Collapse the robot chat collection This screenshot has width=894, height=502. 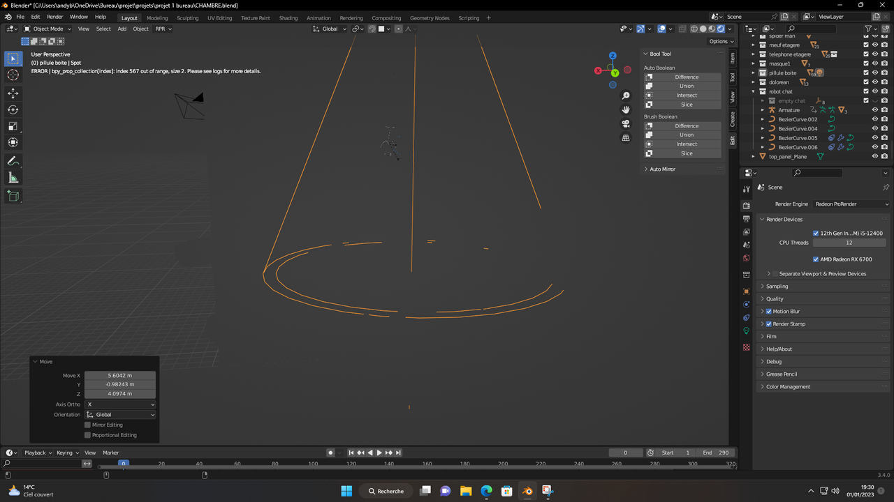(752, 91)
